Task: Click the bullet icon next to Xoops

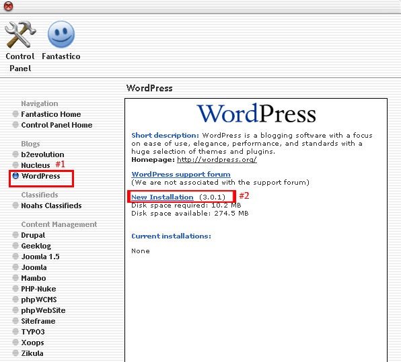Action: coord(15,342)
